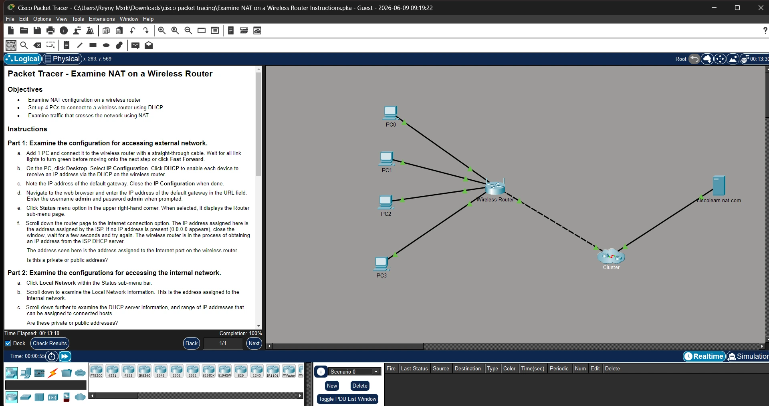Screen dimensions: 769x406
Task: Click the New scenario button
Action: (332, 386)
